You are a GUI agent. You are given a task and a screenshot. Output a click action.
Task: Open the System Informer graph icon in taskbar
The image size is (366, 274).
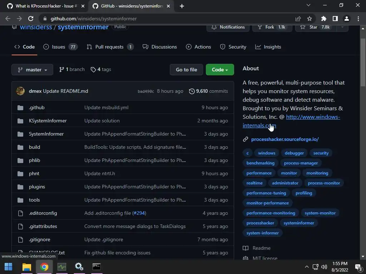coord(62,267)
